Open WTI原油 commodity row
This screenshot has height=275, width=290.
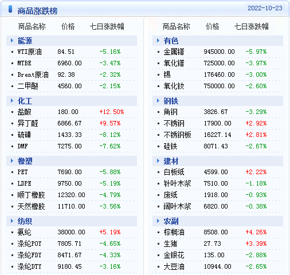(x=72, y=52)
